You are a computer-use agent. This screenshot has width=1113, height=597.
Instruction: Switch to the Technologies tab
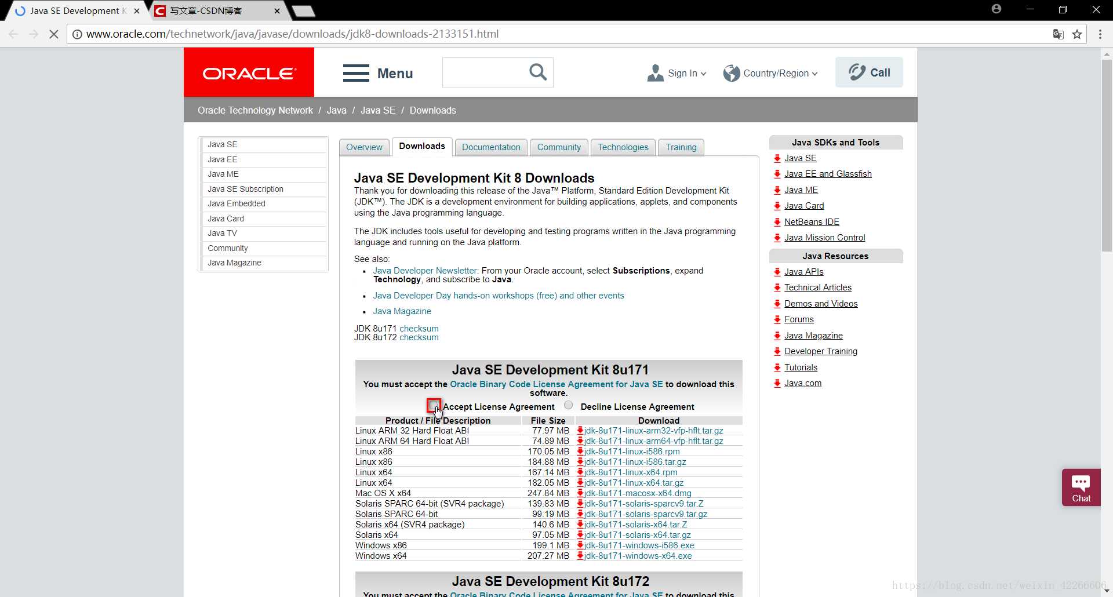[623, 147]
